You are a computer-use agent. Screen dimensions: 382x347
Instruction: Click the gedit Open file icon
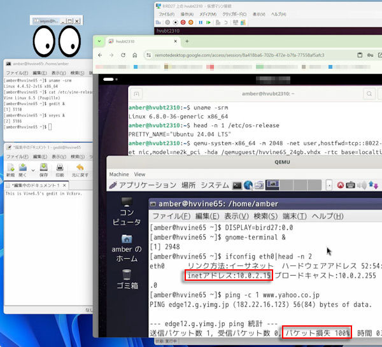click(23, 167)
